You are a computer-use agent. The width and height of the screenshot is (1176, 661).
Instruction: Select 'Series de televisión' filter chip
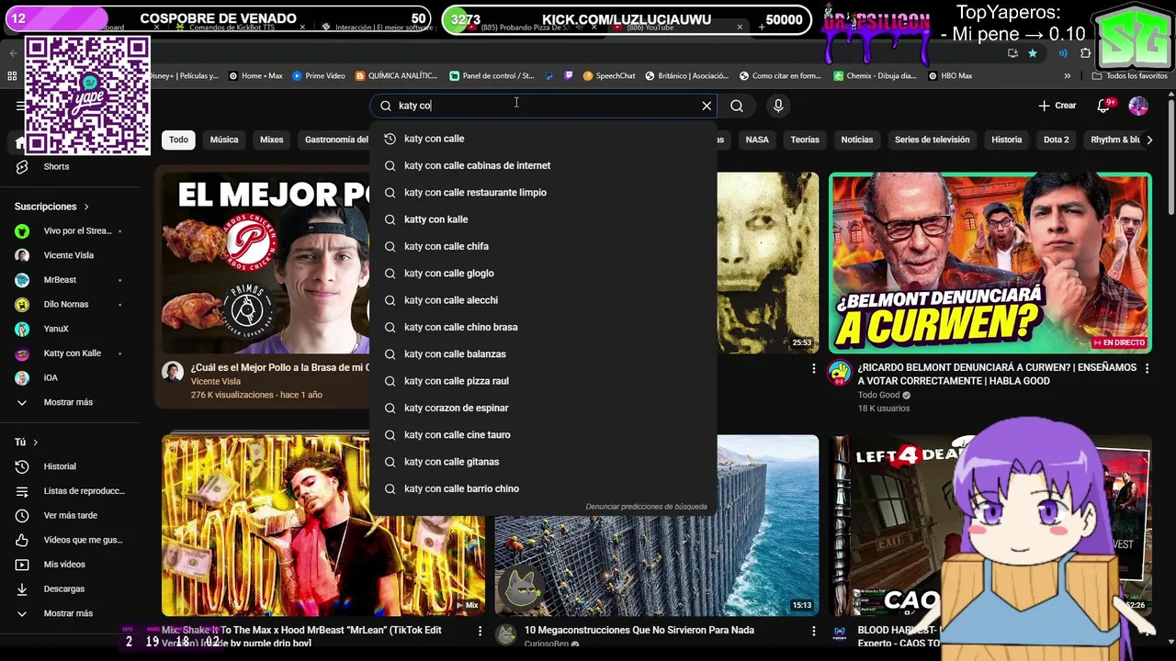coord(932,140)
